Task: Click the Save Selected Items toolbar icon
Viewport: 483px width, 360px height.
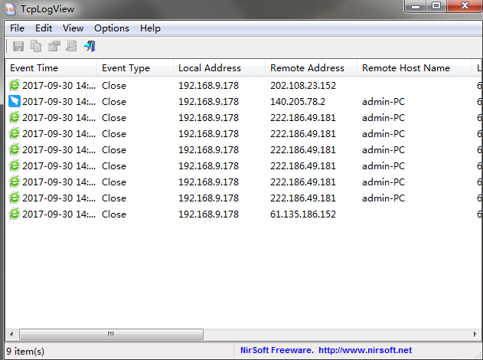Action: click(18, 46)
